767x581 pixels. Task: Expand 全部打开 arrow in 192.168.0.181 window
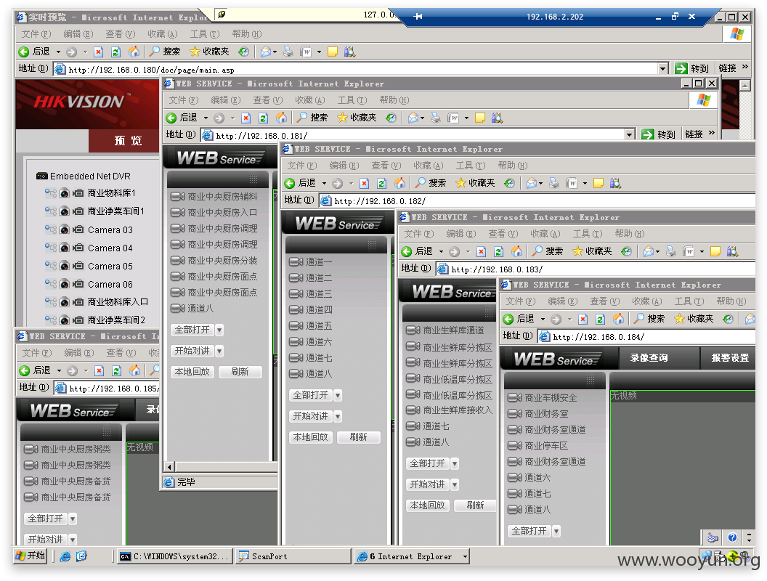219,330
